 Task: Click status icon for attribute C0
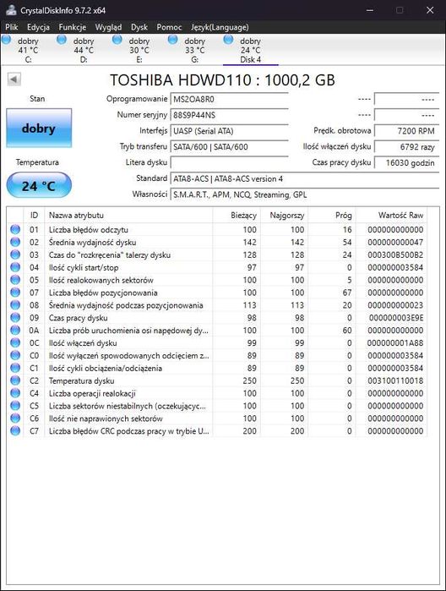point(15,355)
